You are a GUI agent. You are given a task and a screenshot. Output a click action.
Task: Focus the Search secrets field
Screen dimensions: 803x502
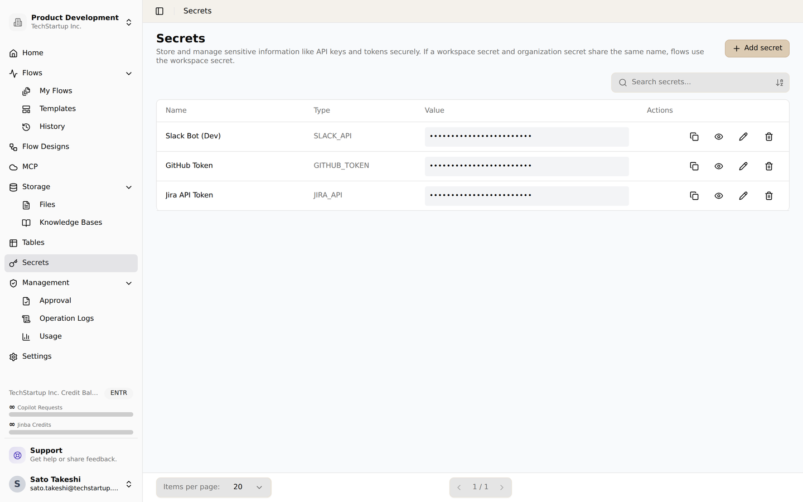pos(700,83)
